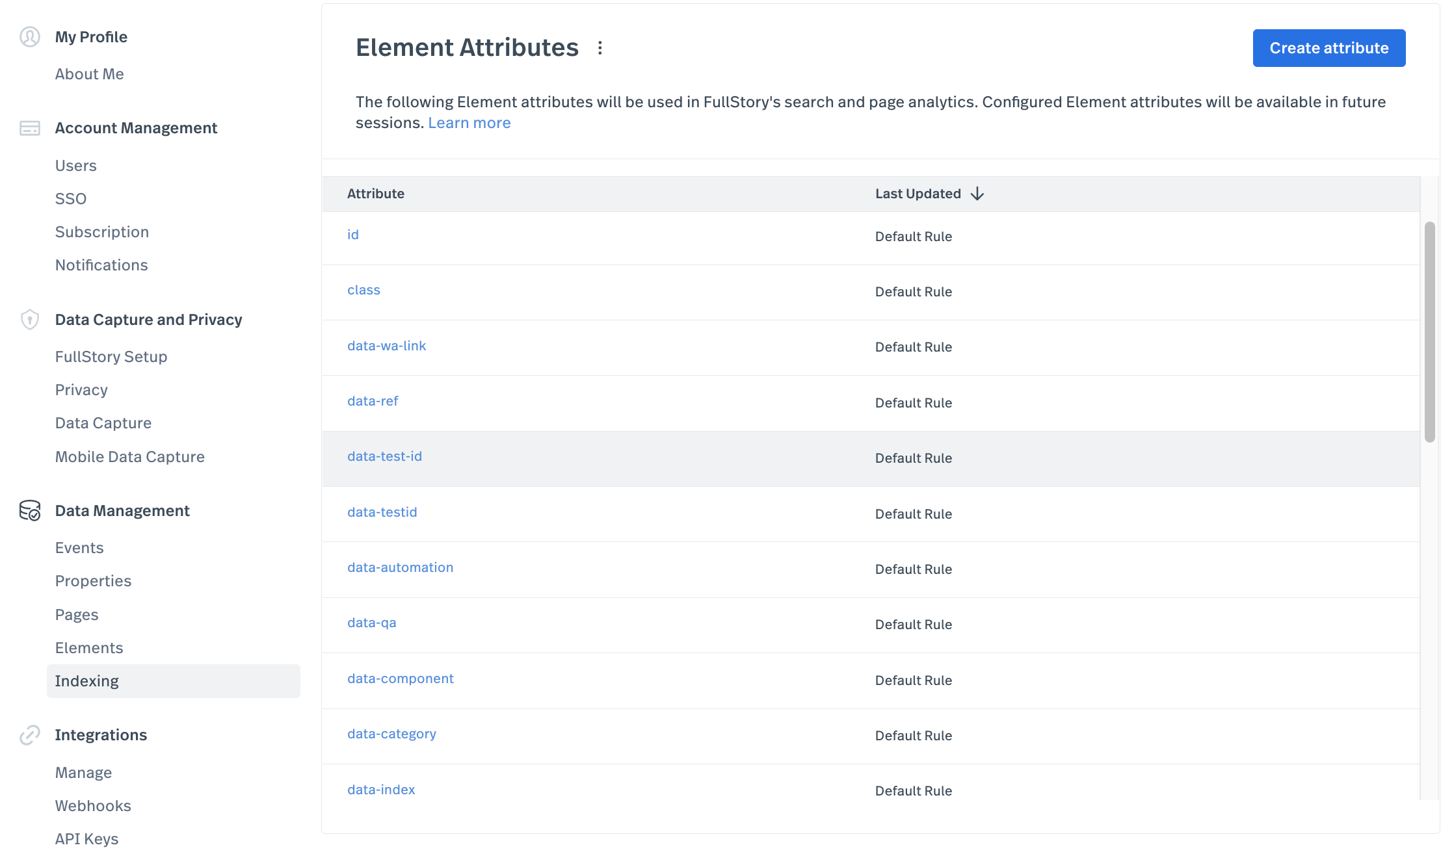Viewport: 1454px width, 854px height.
Task: Click the Integrations heading
Action: [x=101, y=735]
